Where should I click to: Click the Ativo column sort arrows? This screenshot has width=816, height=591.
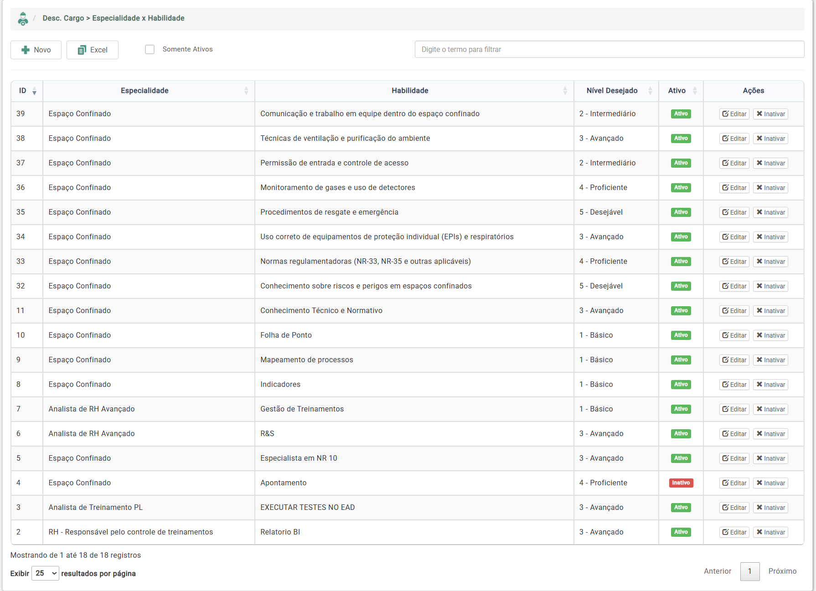pos(695,91)
